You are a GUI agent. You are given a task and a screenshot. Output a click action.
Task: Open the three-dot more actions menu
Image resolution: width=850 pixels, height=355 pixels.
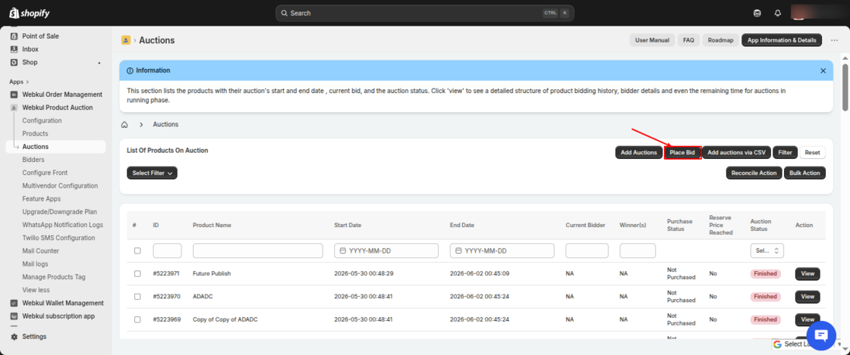[x=834, y=40]
